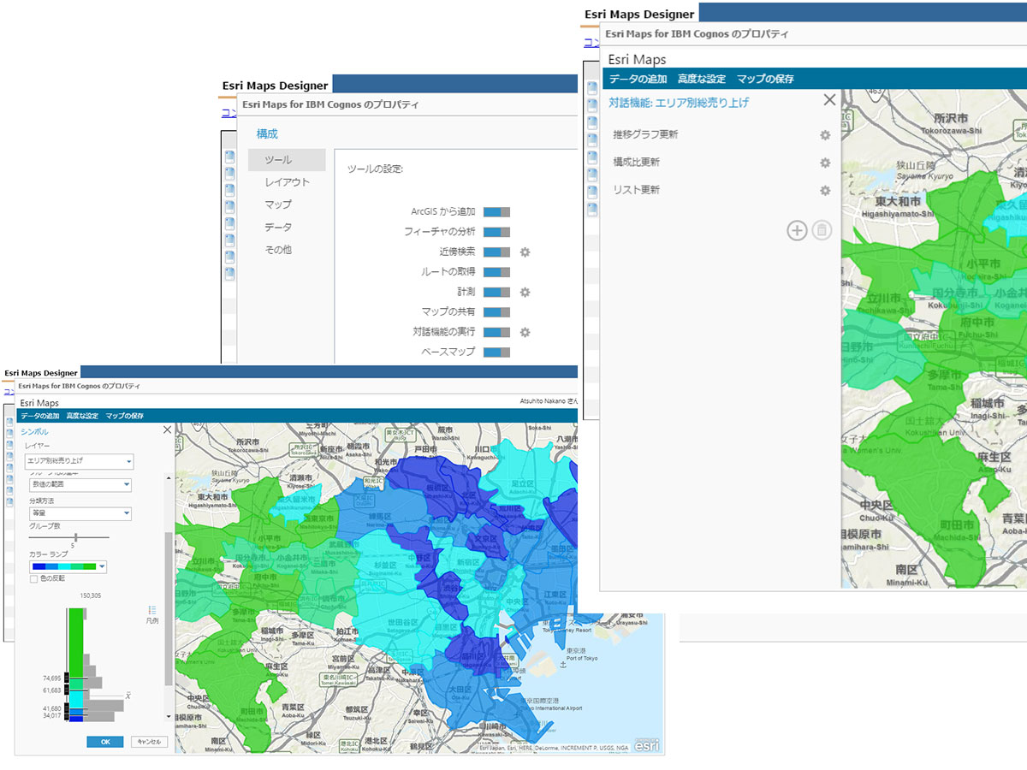This screenshot has height=770, width=1027.
Task: Close the 対話機能 panel with X
Action: pos(828,100)
